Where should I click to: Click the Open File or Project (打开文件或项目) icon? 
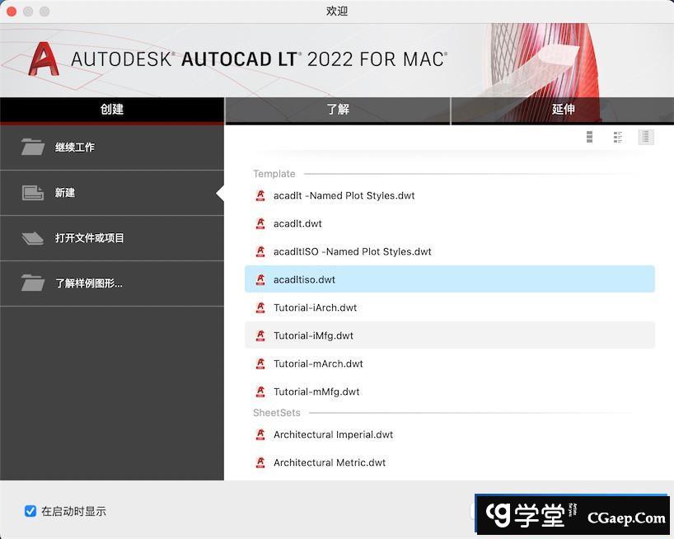(x=33, y=238)
